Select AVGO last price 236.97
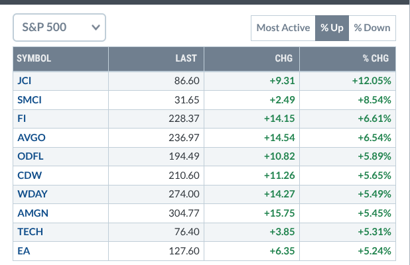The image size is (410, 265). coord(184,138)
